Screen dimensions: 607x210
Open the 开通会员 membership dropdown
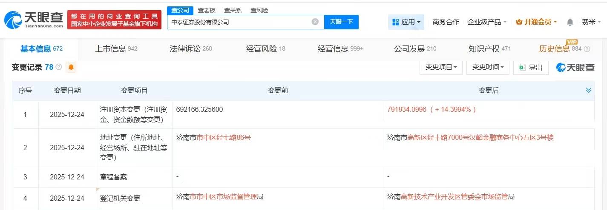(x=536, y=22)
